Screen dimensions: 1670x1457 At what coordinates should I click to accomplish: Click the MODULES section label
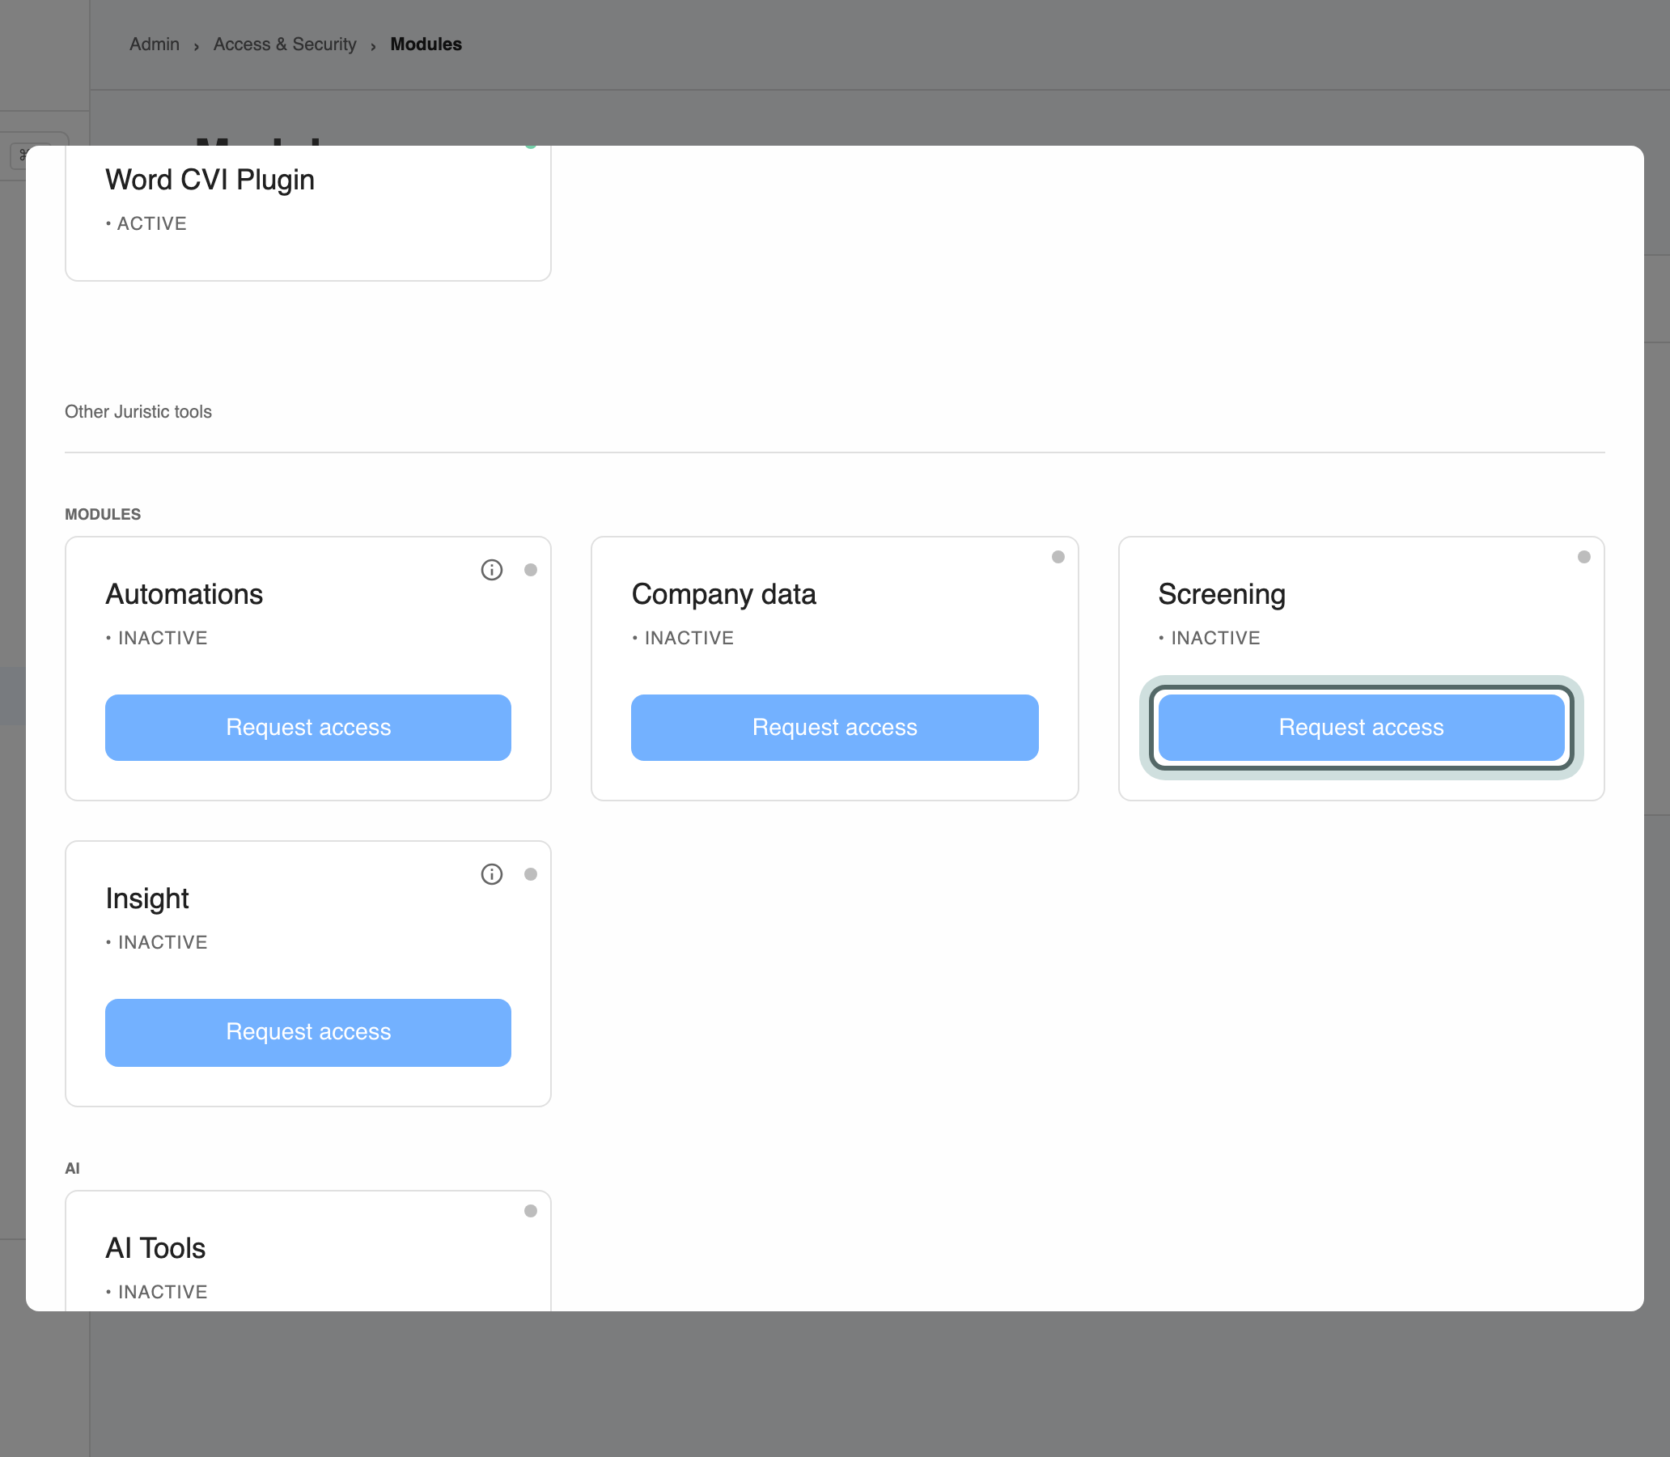point(103,514)
